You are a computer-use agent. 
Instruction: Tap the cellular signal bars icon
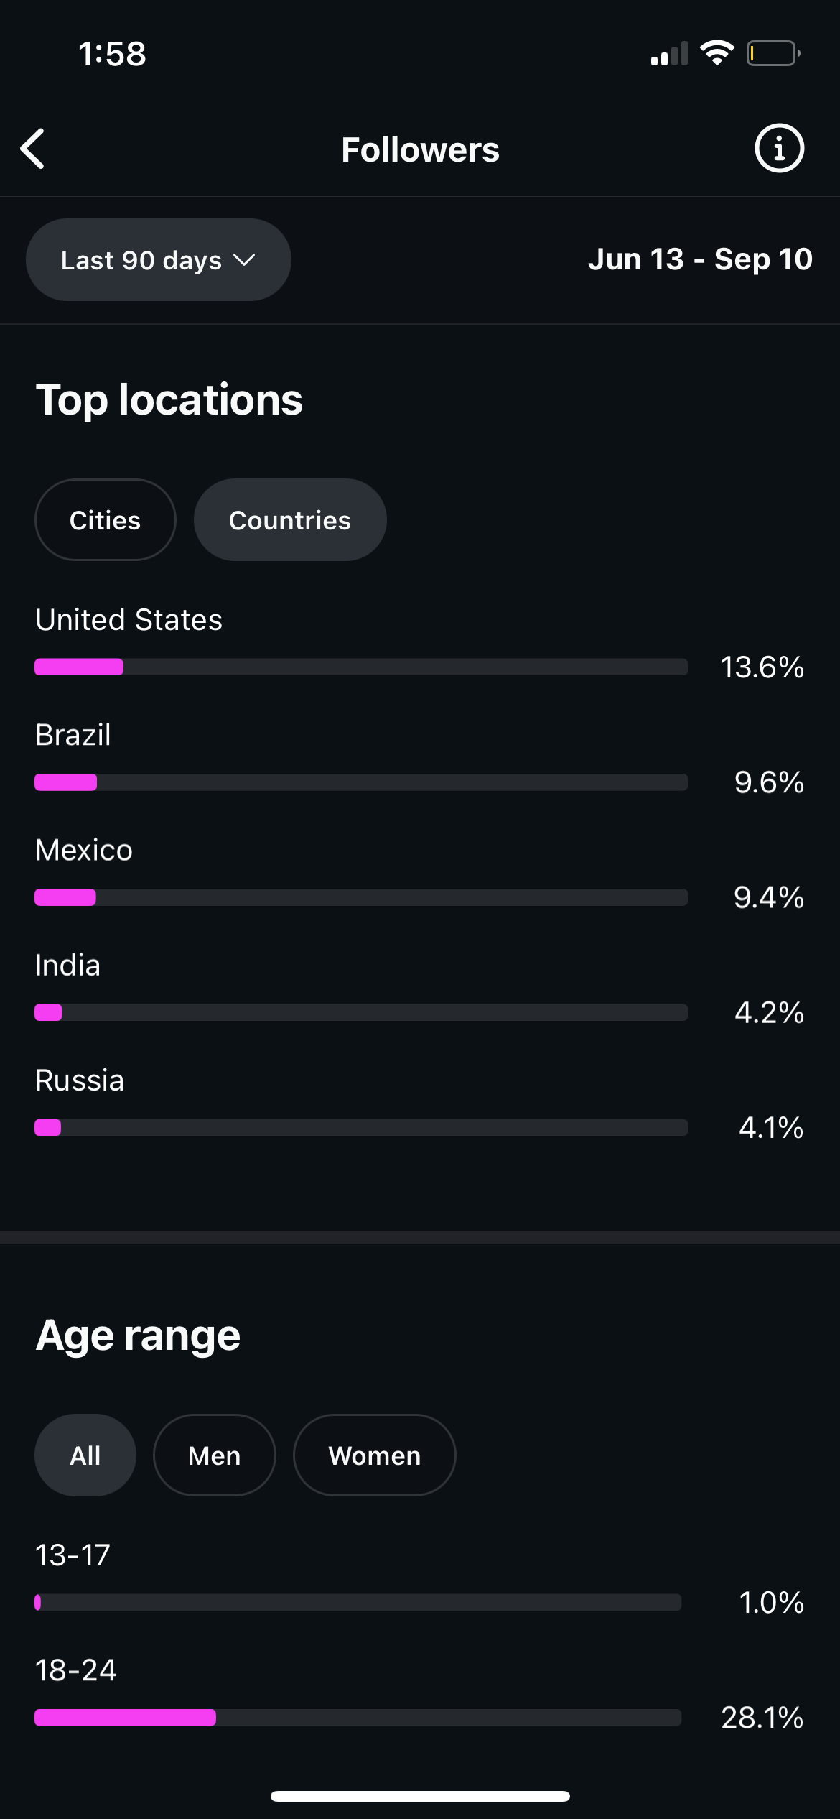point(668,55)
